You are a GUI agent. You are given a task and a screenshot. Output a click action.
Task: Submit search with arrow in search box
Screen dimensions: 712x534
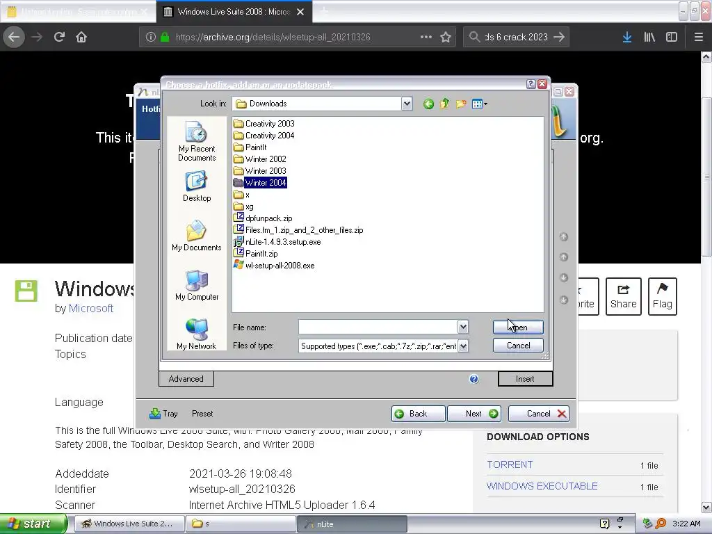pyautogui.click(x=560, y=37)
